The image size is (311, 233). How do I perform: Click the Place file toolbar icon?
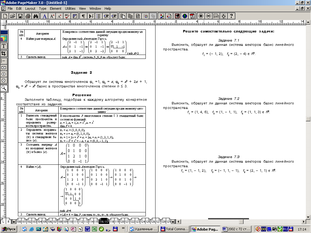pyautogui.click(x=169, y=16)
